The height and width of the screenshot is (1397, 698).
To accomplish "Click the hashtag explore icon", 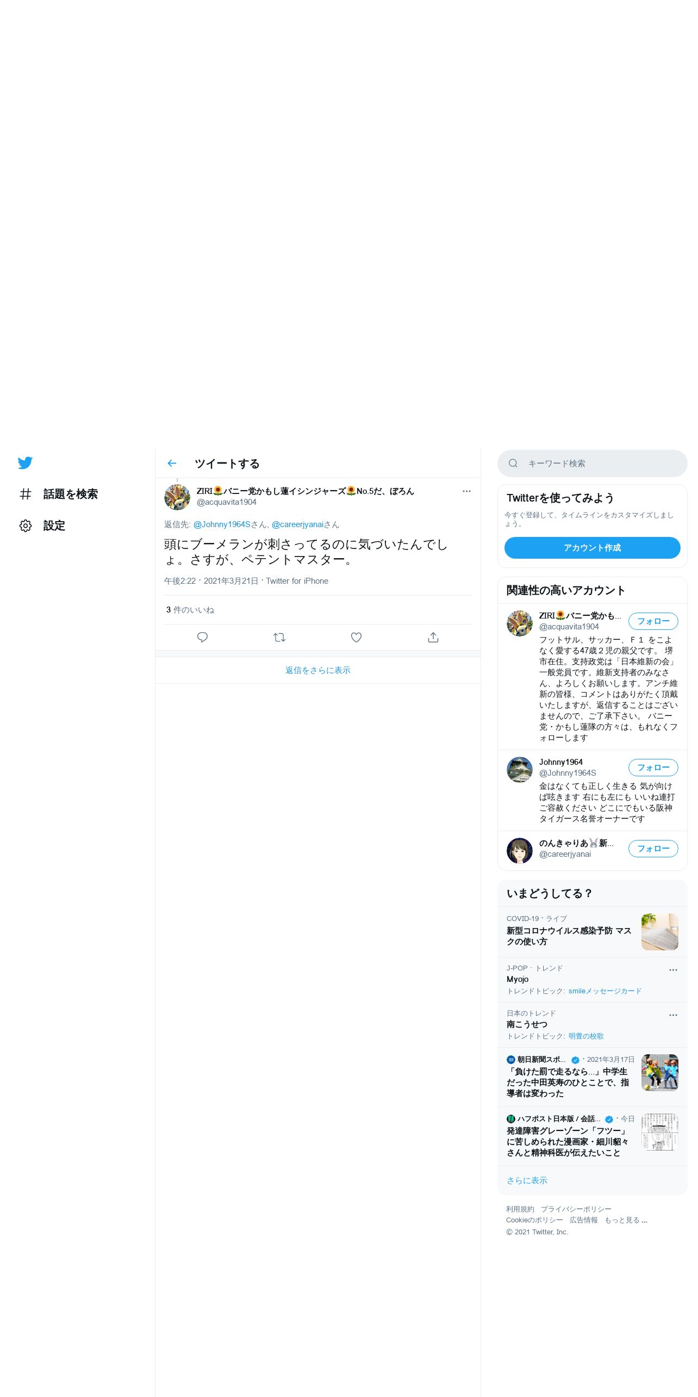I will (26, 494).
